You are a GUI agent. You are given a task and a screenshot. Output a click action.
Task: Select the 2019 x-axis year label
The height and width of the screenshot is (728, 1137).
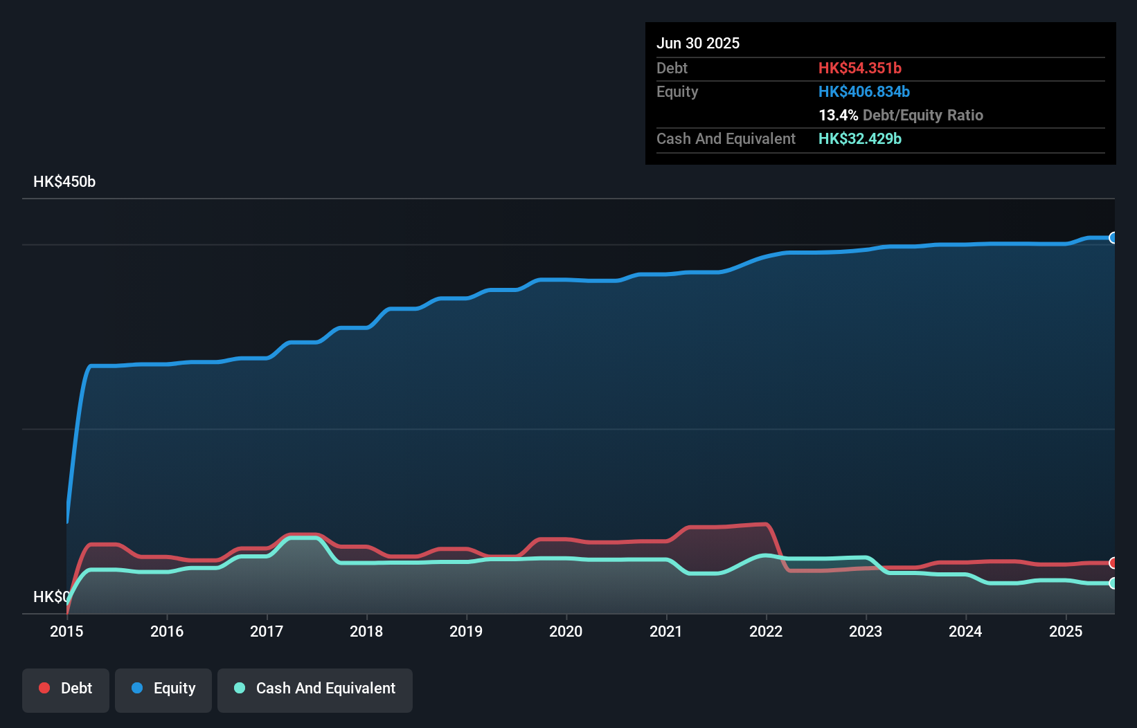[466, 631]
